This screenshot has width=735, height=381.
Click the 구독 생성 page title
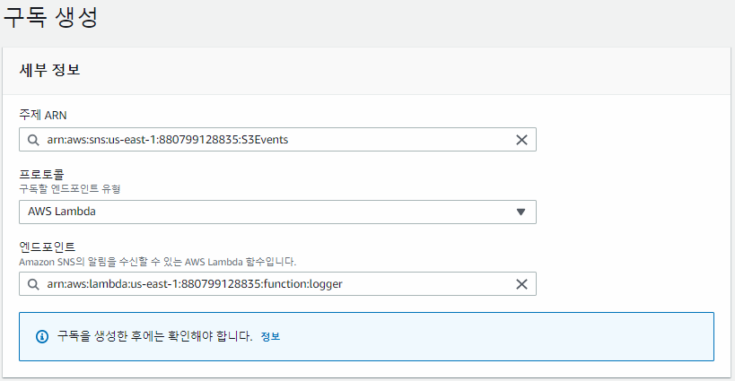[50, 18]
